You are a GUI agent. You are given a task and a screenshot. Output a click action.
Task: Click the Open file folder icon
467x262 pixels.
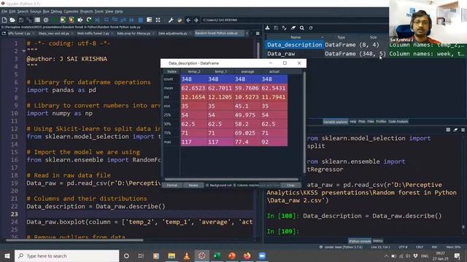pos(12,20)
